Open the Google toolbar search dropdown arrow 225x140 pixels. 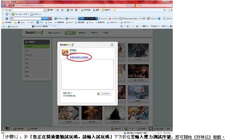44,10
